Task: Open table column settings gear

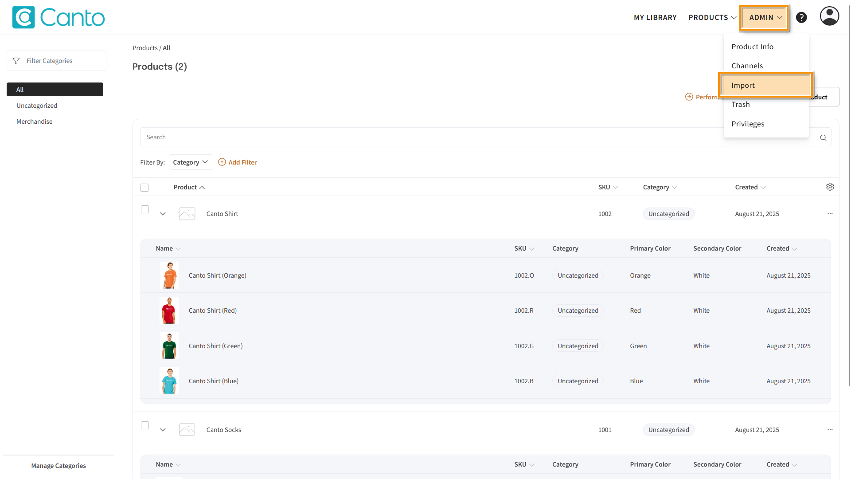Action: (x=830, y=187)
